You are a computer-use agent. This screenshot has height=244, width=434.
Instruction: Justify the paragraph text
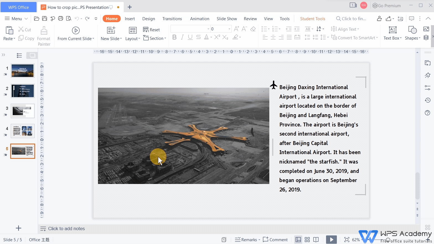289,37
